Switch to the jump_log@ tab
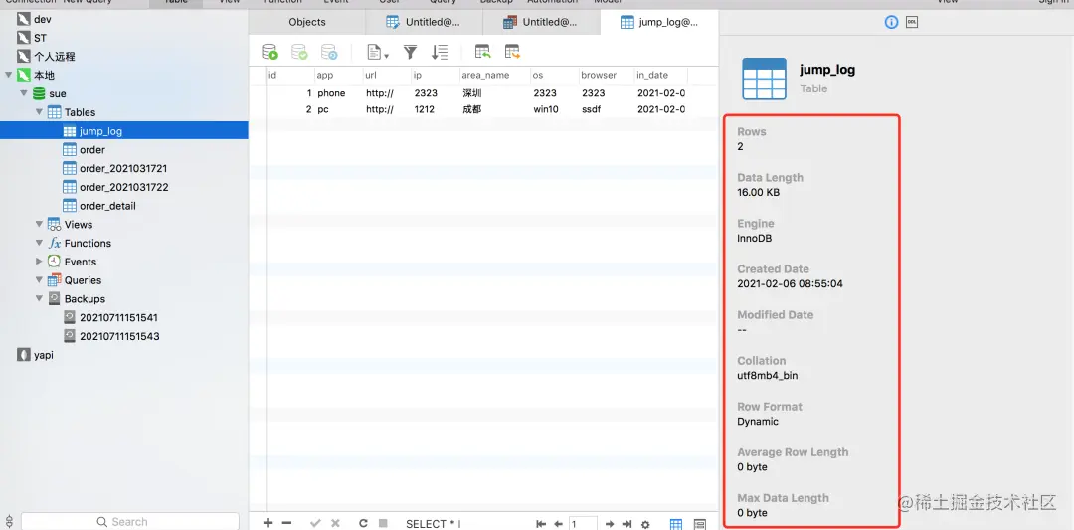The width and height of the screenshot is (1074, 530). [659, 22]
